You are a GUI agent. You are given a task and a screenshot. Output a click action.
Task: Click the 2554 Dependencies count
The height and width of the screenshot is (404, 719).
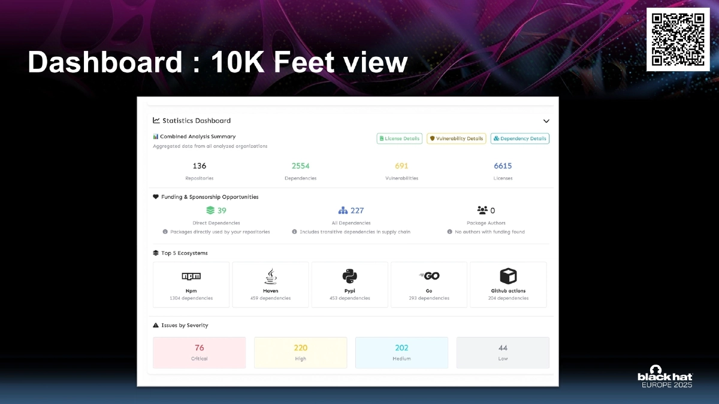click(x=301, y=166)
